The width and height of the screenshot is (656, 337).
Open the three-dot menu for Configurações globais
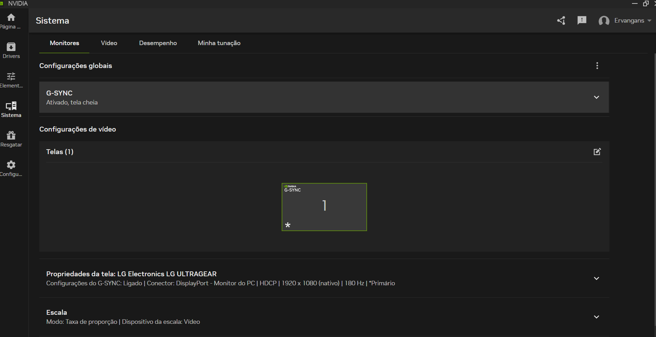597,66
